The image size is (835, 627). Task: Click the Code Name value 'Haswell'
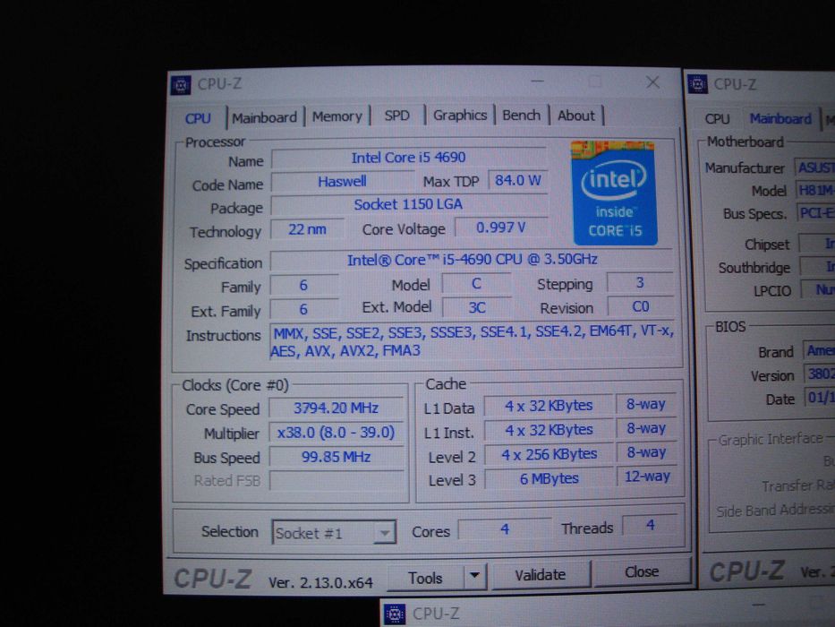coord(342,181)
